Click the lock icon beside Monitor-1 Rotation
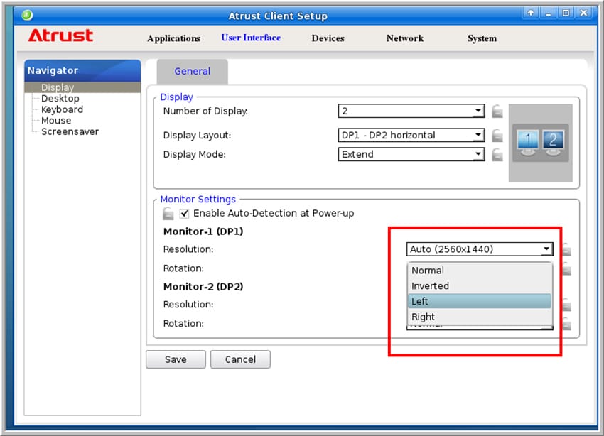 coord(566,268)
